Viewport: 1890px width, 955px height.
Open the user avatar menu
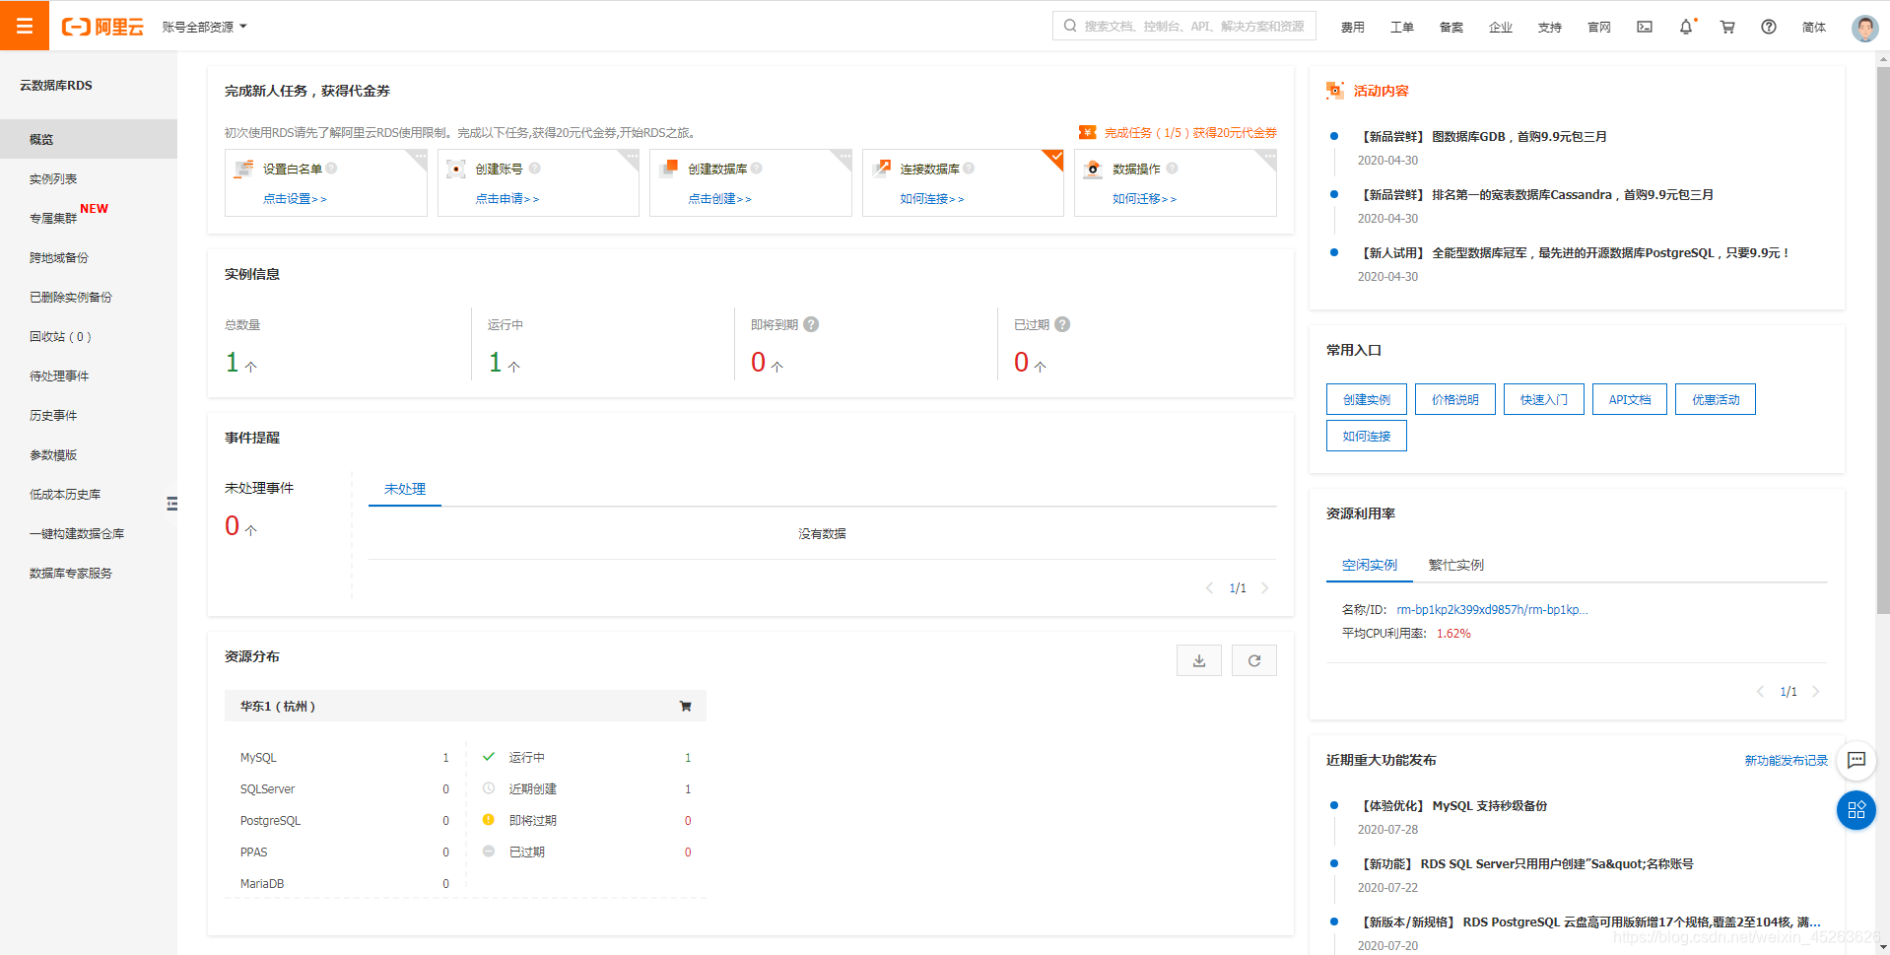coord(1864,28)
